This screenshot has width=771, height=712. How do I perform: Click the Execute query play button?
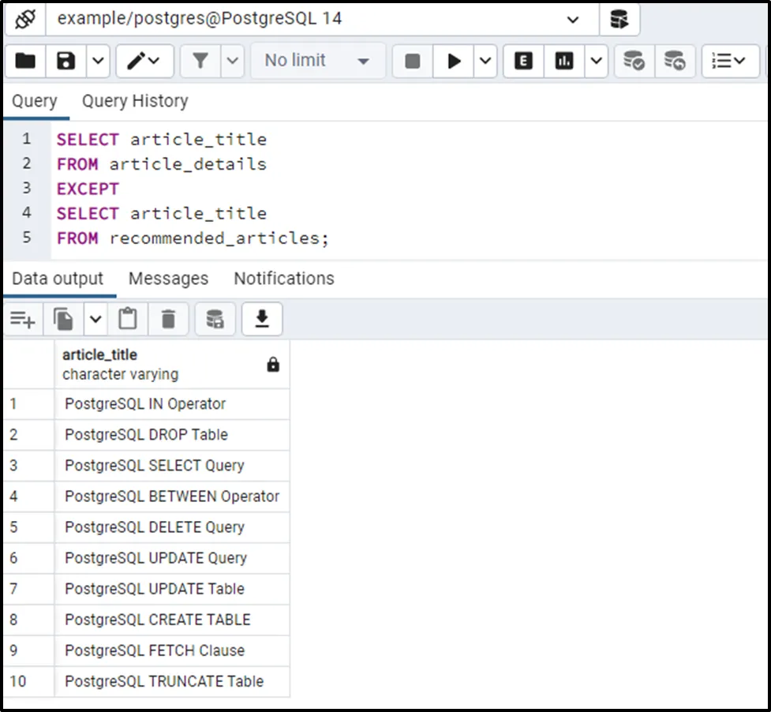point(454,61)
